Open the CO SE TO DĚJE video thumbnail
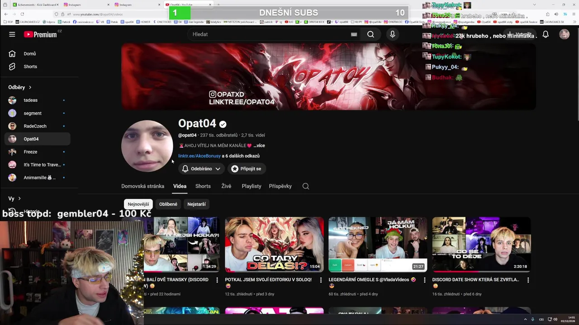Screen dimensions: 579x325 point(481,244)
